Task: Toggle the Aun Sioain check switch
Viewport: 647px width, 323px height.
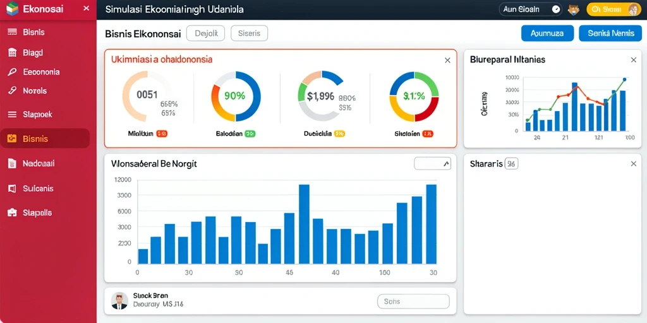Action: (556, 9)
